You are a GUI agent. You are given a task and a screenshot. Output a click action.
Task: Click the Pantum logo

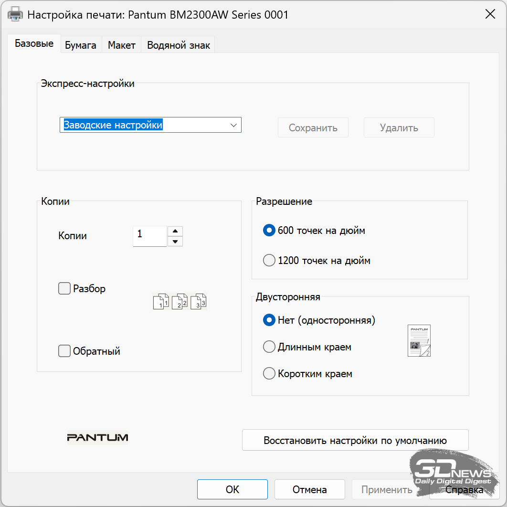coord(97,437)
